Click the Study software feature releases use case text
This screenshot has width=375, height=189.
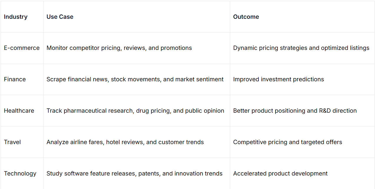click(134, 173)
